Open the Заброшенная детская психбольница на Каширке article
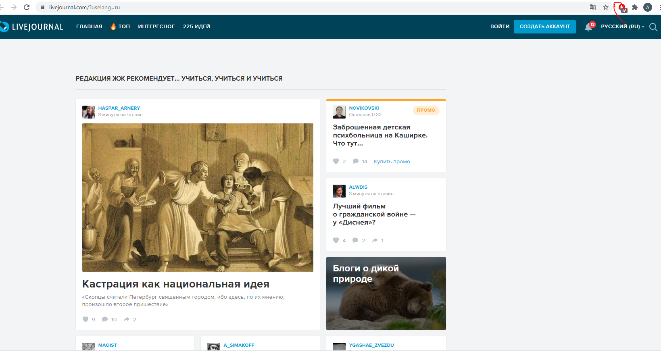Screen dimensions: 661x352 coord(380,135)
